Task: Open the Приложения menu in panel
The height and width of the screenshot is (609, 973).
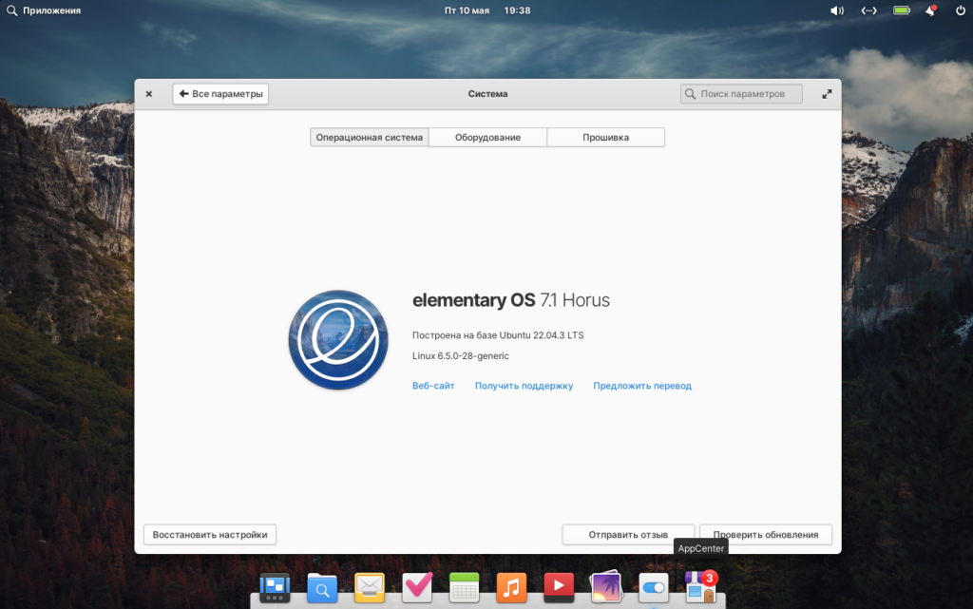Action: click(x=51, y=10)
